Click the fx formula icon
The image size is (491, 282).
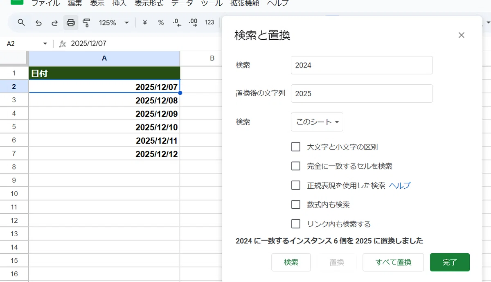63,43
